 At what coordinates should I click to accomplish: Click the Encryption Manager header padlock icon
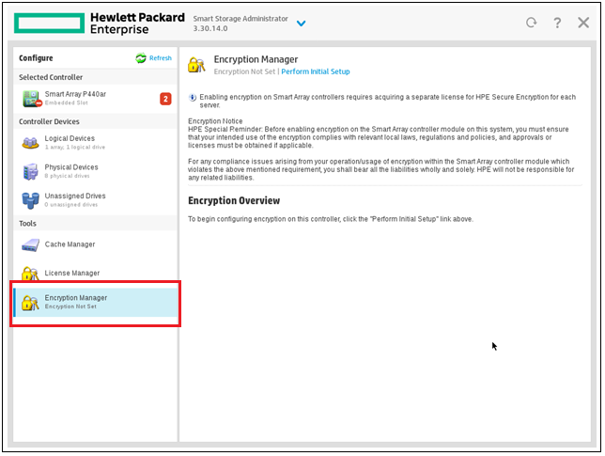click(x=196, y=65)
